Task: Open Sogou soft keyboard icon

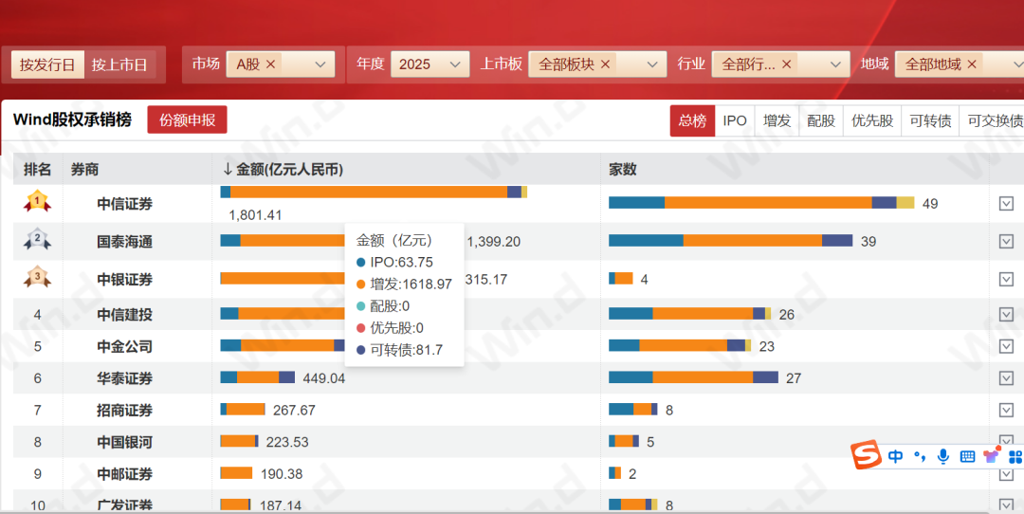Action: click(x=967, y=456)
